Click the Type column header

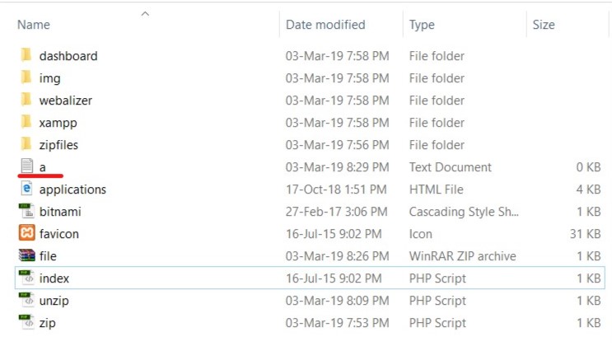pyautogui.click(x=422, y=26)
